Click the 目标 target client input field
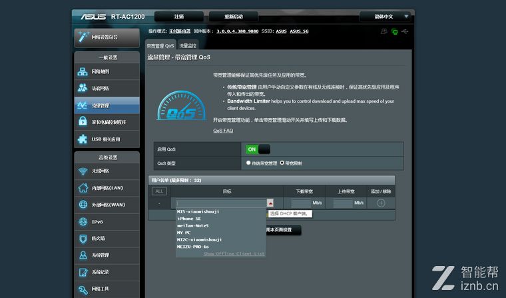Viewport: 506px width, 298px height. [221, 203]
